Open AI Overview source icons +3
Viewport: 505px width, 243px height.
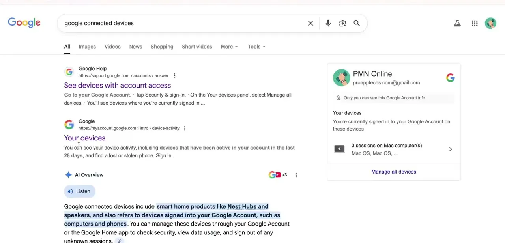(278, 175)
